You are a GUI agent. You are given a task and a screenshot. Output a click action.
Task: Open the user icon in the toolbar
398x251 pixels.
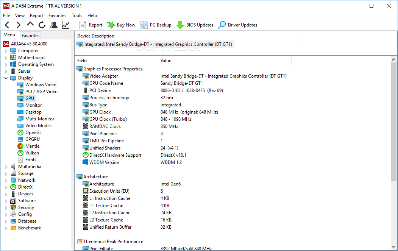click(54, 25)
